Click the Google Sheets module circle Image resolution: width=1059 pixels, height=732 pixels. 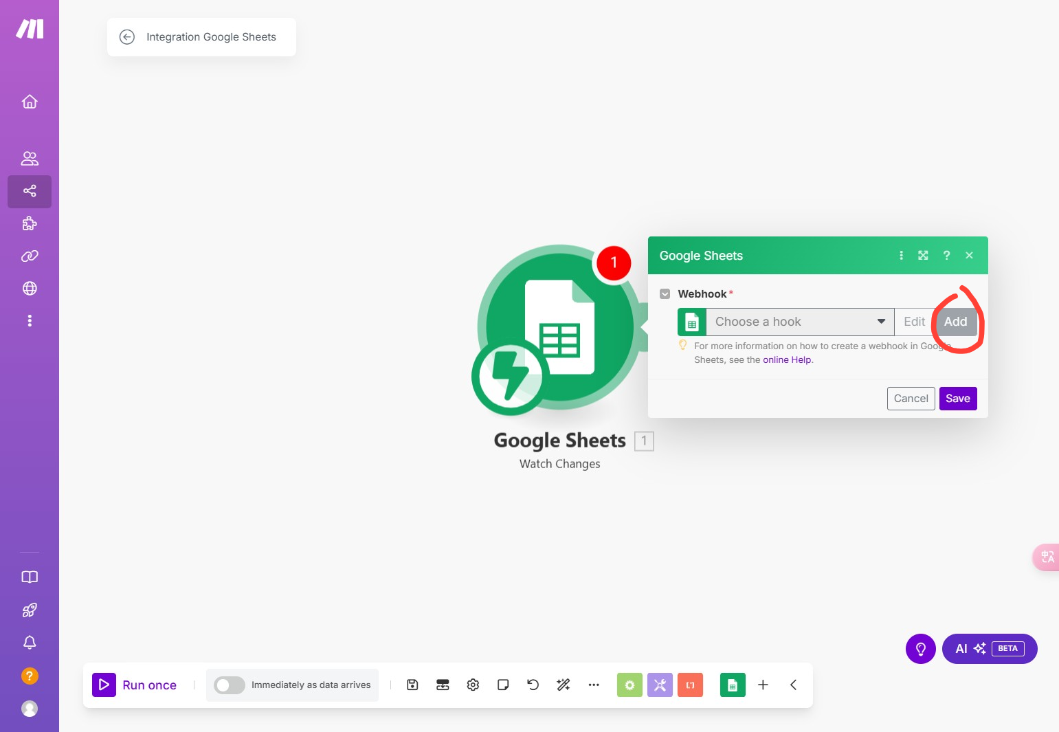point(561,327)
